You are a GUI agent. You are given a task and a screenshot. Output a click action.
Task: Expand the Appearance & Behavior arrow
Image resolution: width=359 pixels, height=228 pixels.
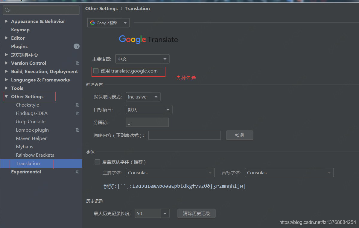[6, 21]
